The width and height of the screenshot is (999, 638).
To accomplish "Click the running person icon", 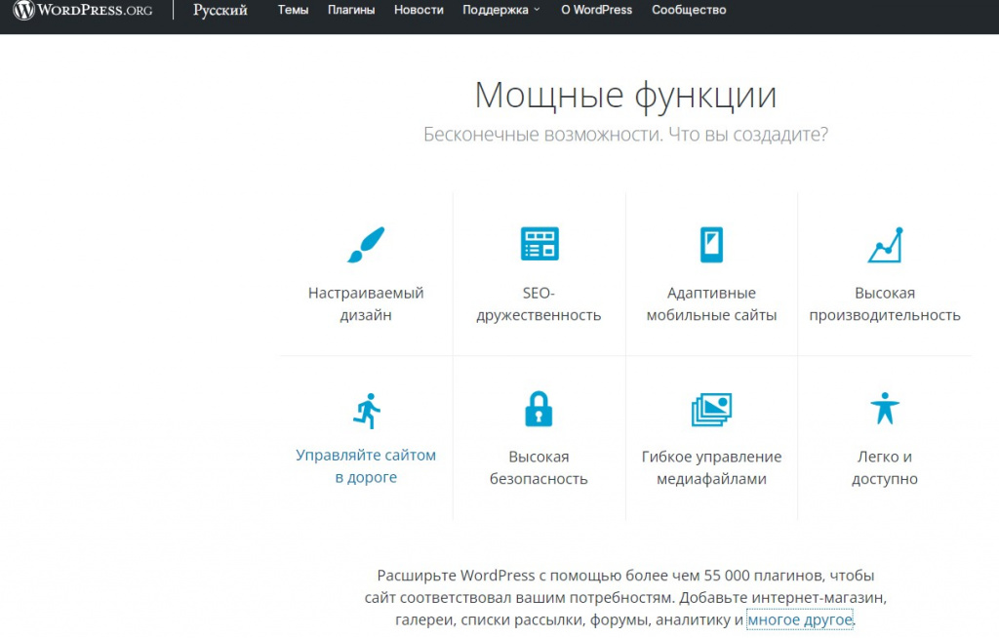I will (367, 411).
